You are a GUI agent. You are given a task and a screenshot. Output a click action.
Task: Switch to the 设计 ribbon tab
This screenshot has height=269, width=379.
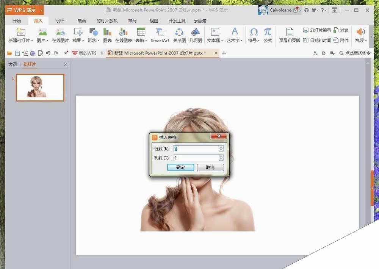(x=60, y=21)
